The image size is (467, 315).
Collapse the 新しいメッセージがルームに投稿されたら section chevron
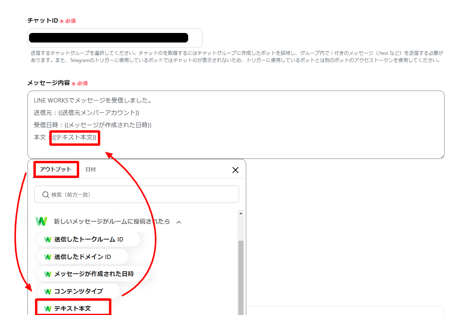coord(179,222)
